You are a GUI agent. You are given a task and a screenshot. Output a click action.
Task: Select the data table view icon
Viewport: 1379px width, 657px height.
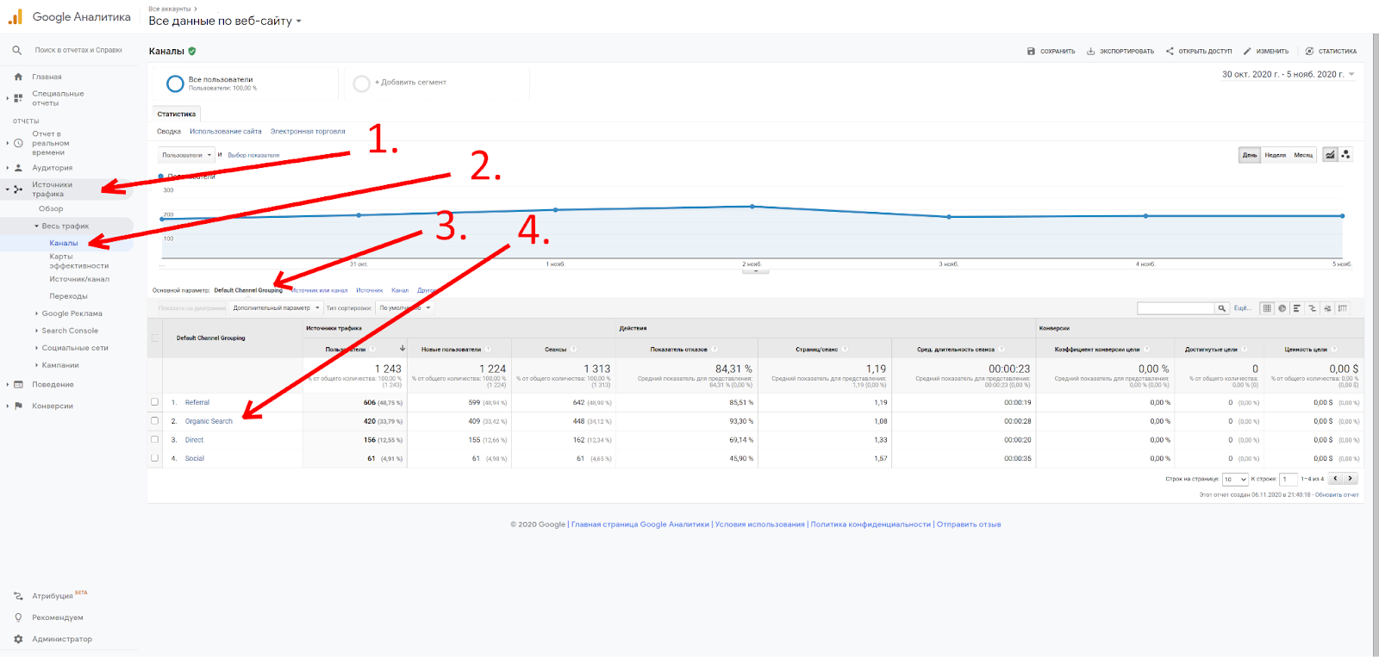coord(1267,308)
